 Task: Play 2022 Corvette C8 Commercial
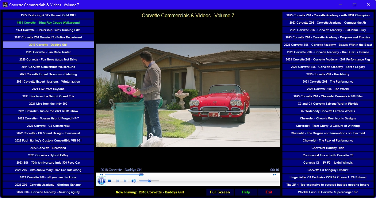tap(48, 126)
